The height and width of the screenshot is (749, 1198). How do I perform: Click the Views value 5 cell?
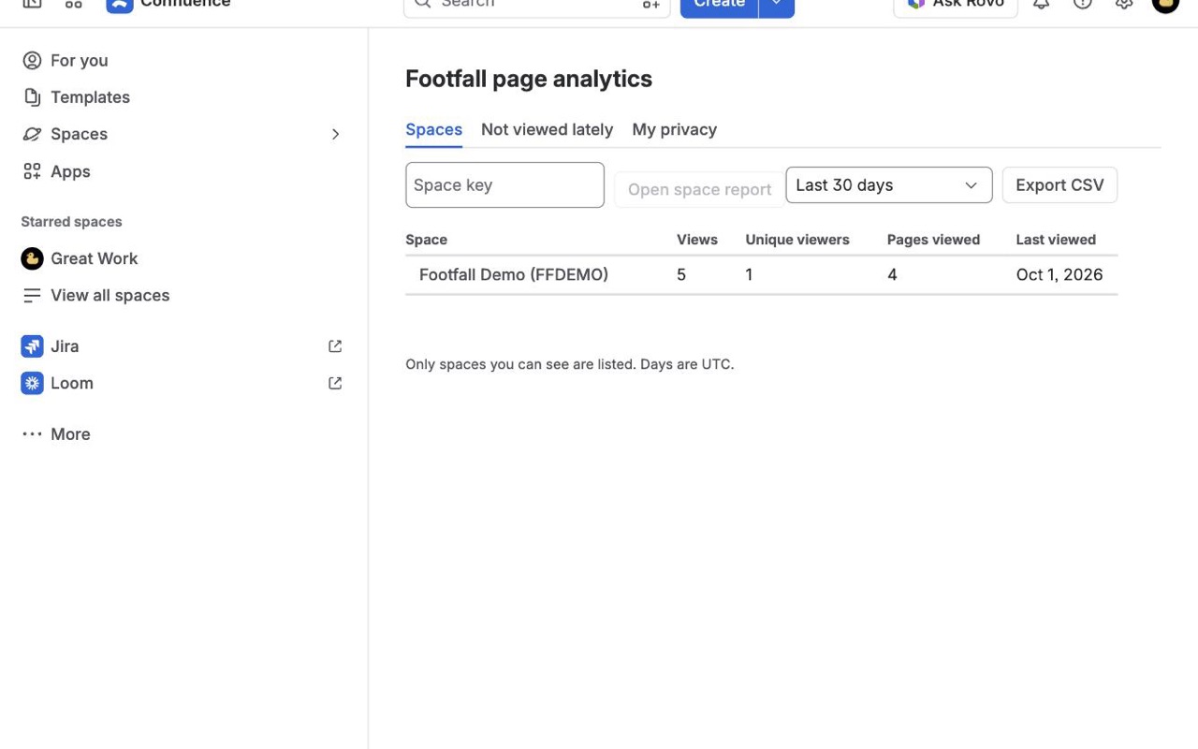(681, 274)
